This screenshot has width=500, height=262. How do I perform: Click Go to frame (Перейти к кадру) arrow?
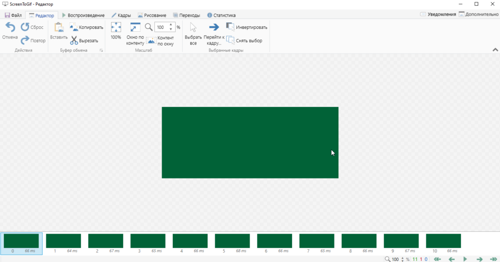(214, 27)
